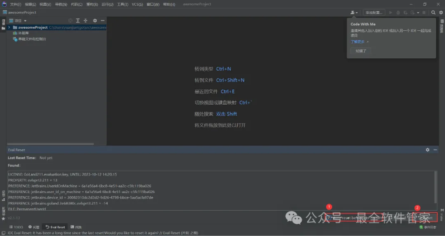Image resolution: width=445 pixels, height=236 pixels.
Task: Click the 添加配置... button
Action: [x=374, y=12]
